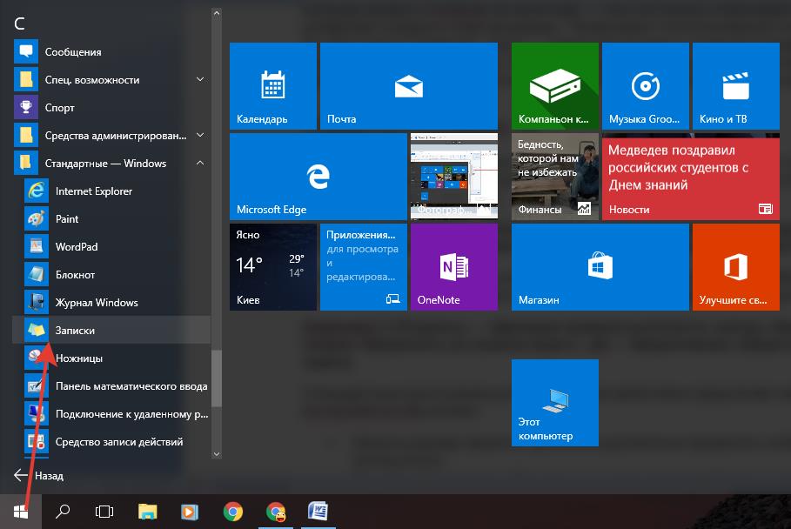
Task: Click the WordPad label text
Action: [77, 246]
